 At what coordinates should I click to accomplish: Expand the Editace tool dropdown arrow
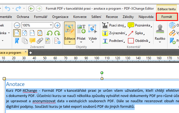[x=70, y=42]
